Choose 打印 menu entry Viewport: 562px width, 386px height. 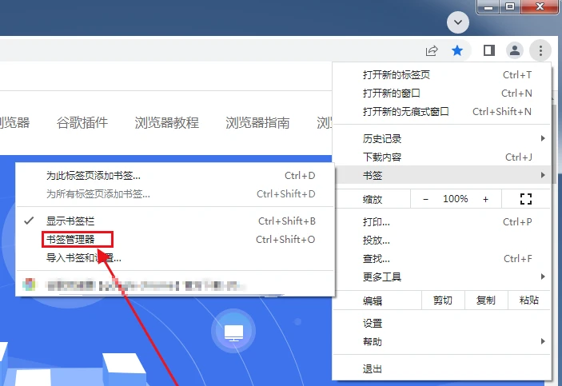point(441,222)
